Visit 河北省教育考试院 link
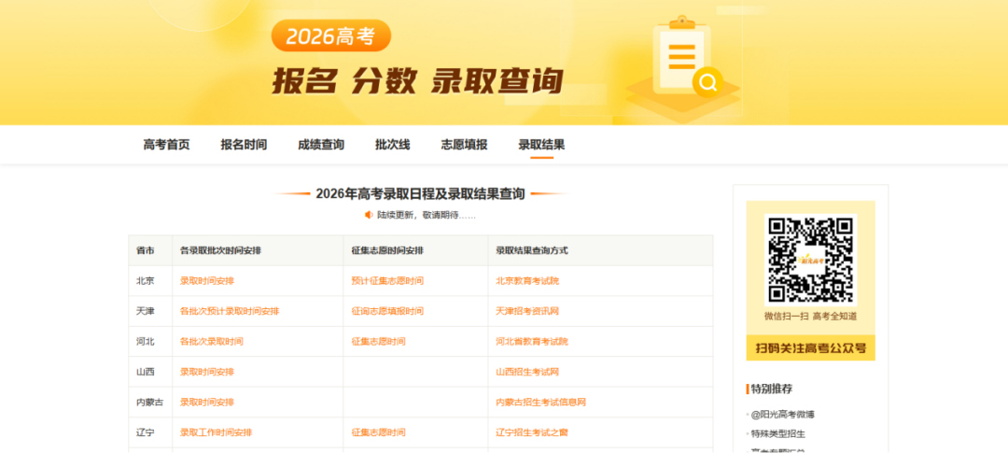Screen dimensions: 1008x453 (532, 342)
